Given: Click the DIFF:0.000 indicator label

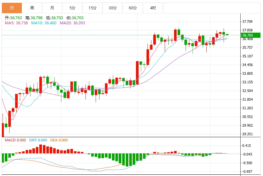Looking at the screenshot, I should pos(38,140).
